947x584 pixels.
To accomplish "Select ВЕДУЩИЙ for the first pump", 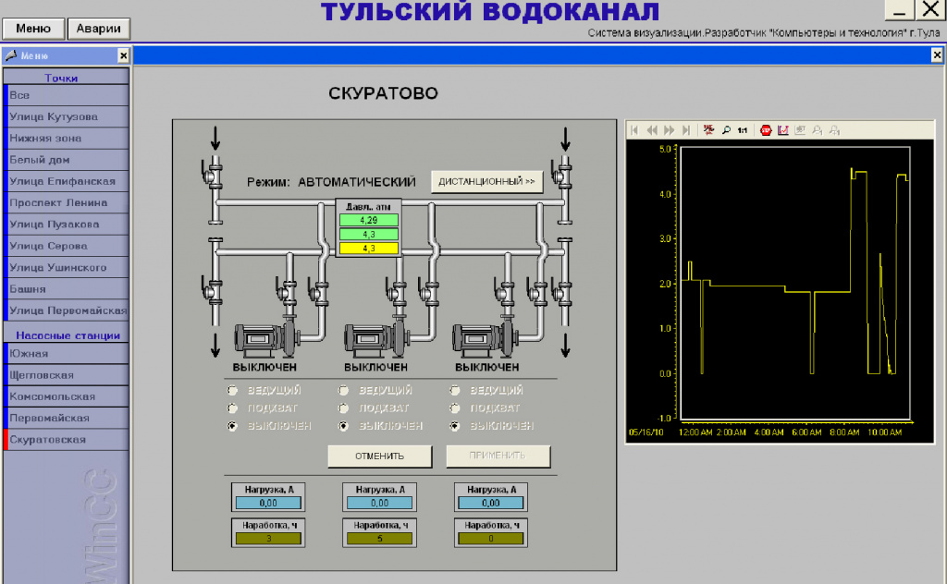I will (x=232, y=390).
